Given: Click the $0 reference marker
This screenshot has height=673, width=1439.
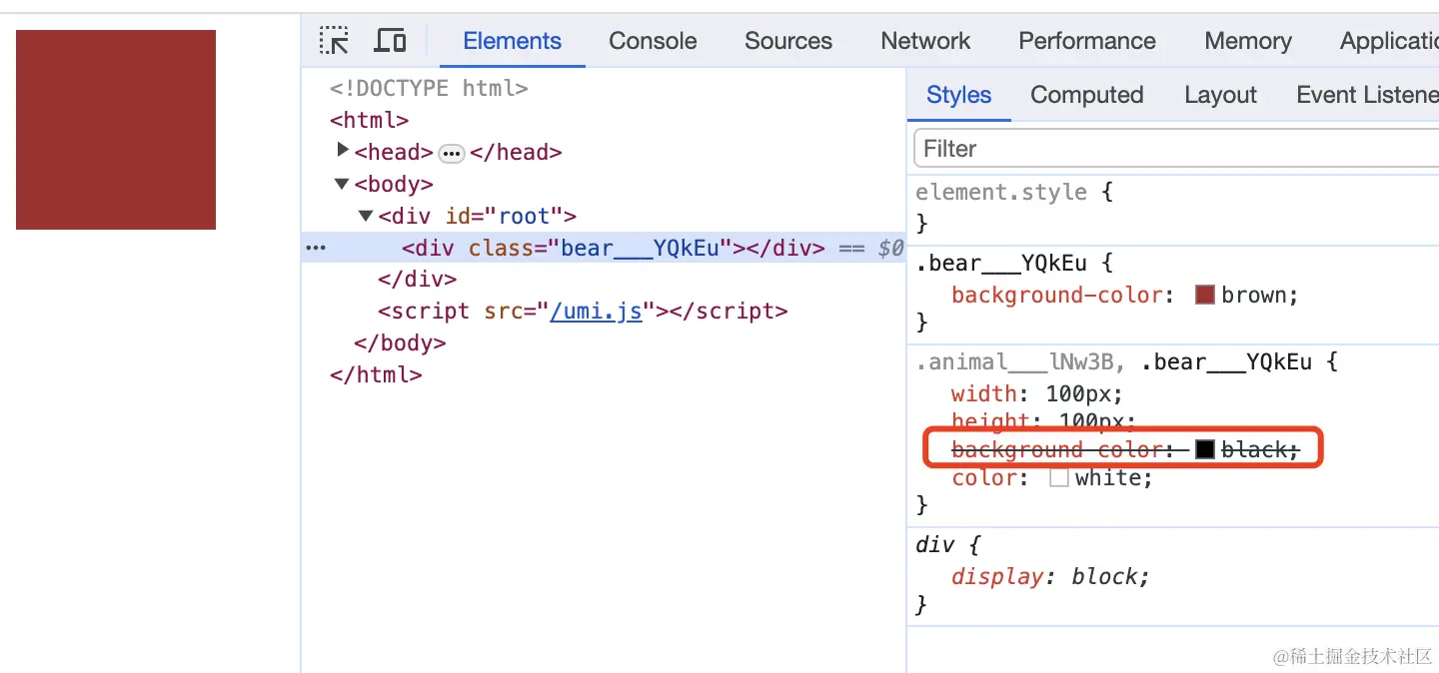Looking at the screenshot, I should [890, 248].
